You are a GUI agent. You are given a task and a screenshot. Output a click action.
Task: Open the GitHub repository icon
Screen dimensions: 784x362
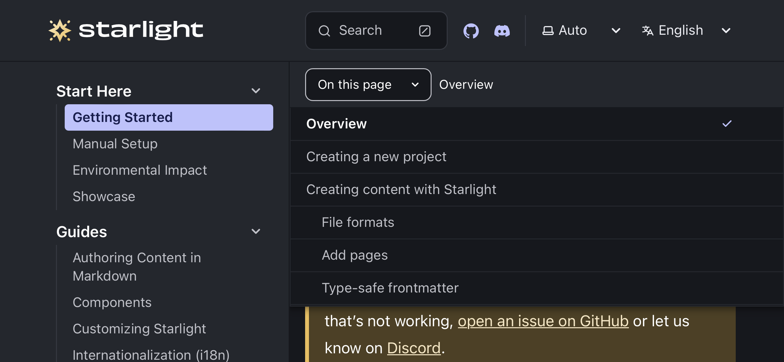coord(470,30)
